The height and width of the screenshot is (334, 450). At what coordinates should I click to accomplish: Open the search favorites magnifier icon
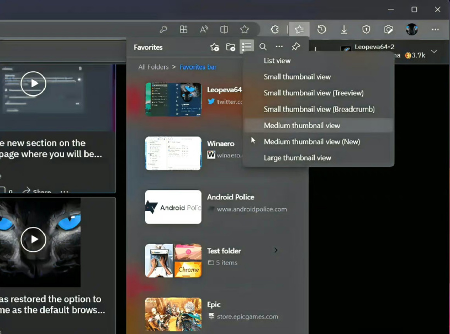tap(263, 46)
